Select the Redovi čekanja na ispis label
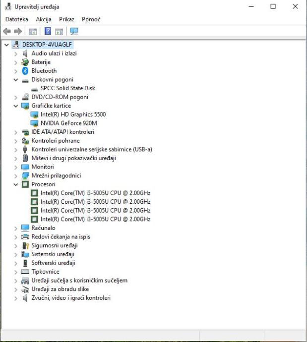 [61, 236]
